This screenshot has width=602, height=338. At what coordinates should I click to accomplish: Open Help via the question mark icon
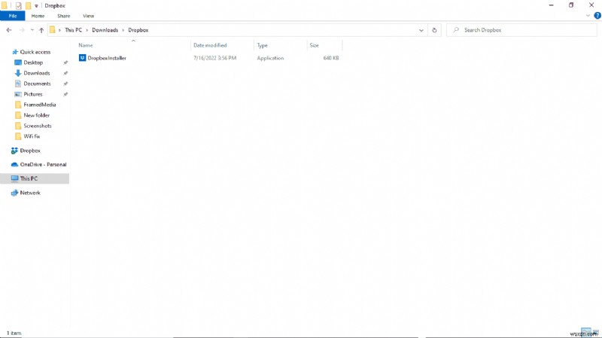click(597, 16)
